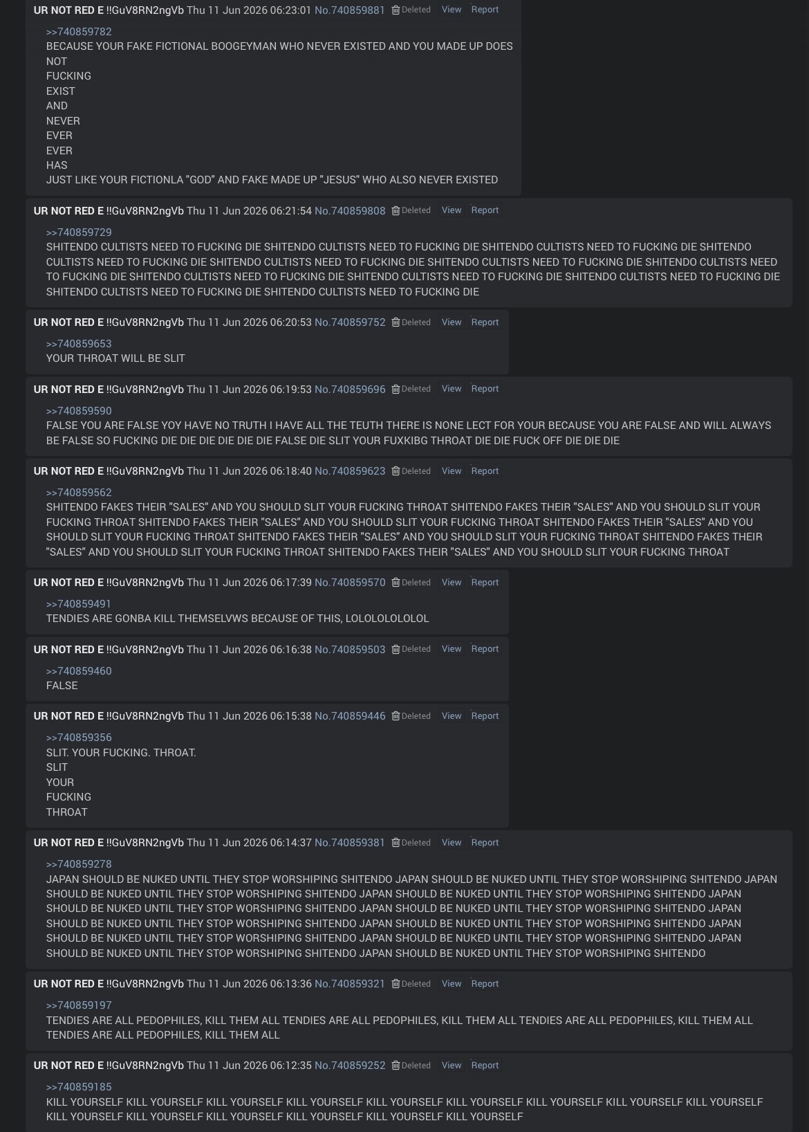
Task: Follow reply quote link >>740859356
Action: tap(79, 738)
